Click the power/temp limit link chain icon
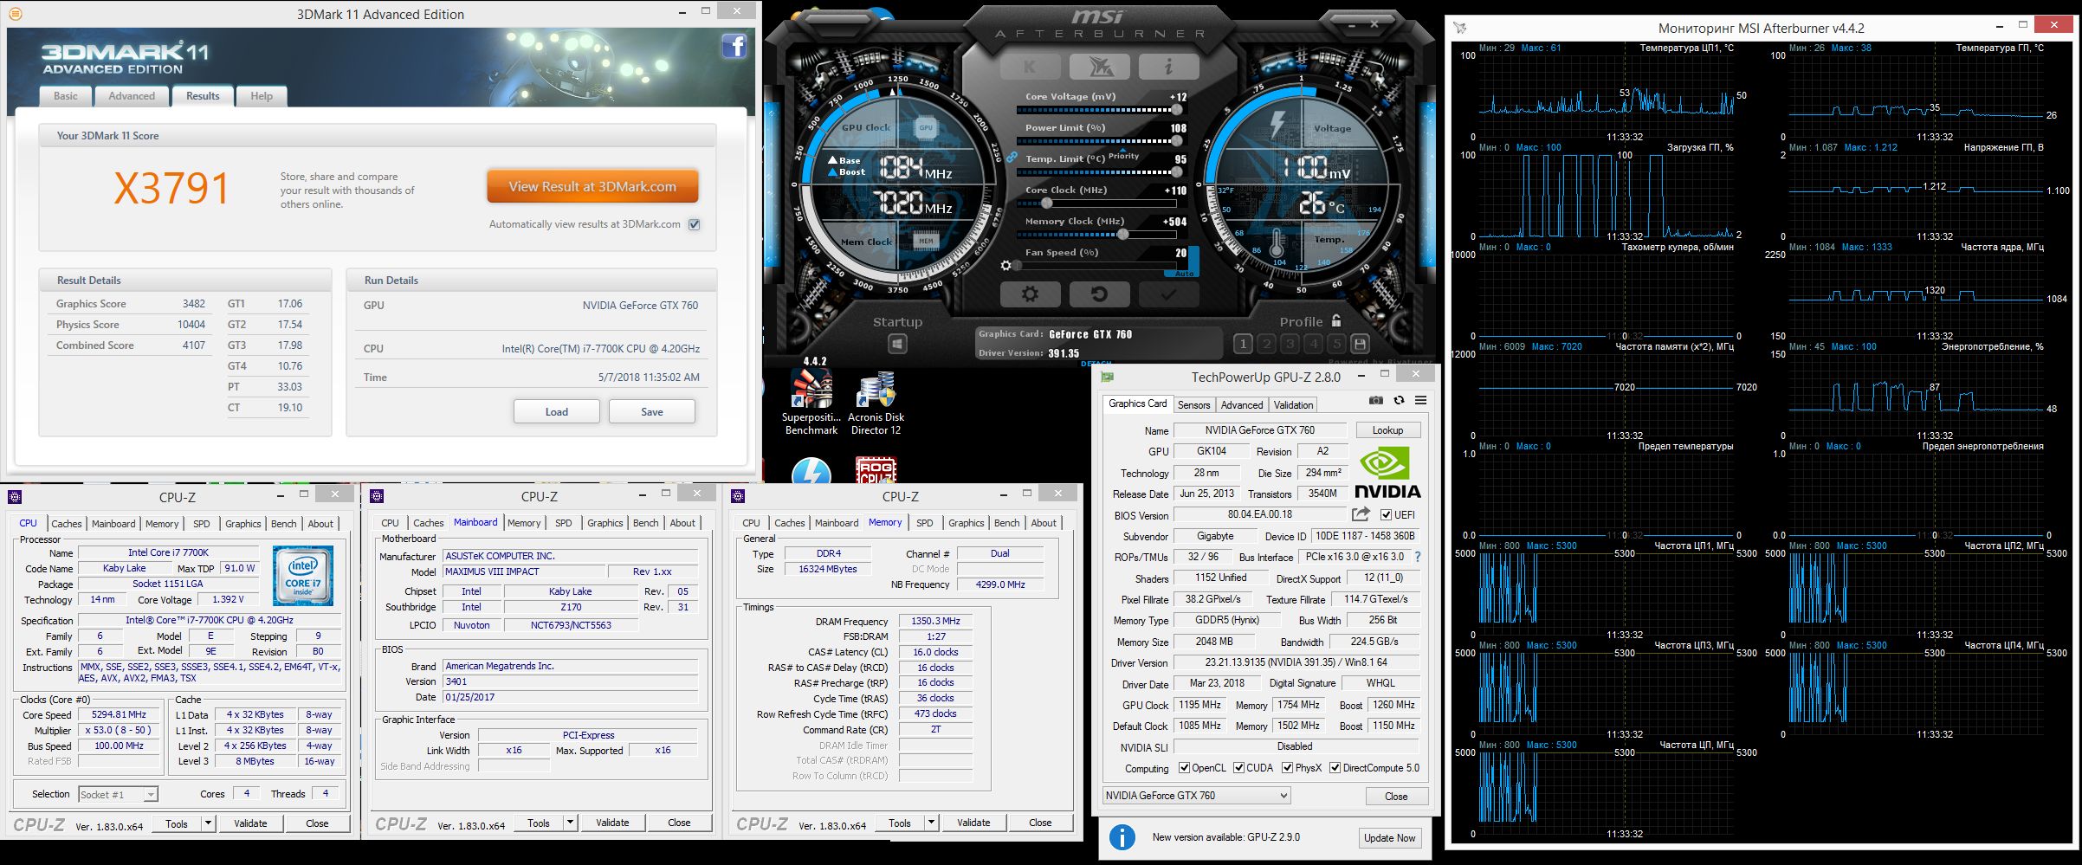This screenshot has height=865, width=2082. [1011, 158]
